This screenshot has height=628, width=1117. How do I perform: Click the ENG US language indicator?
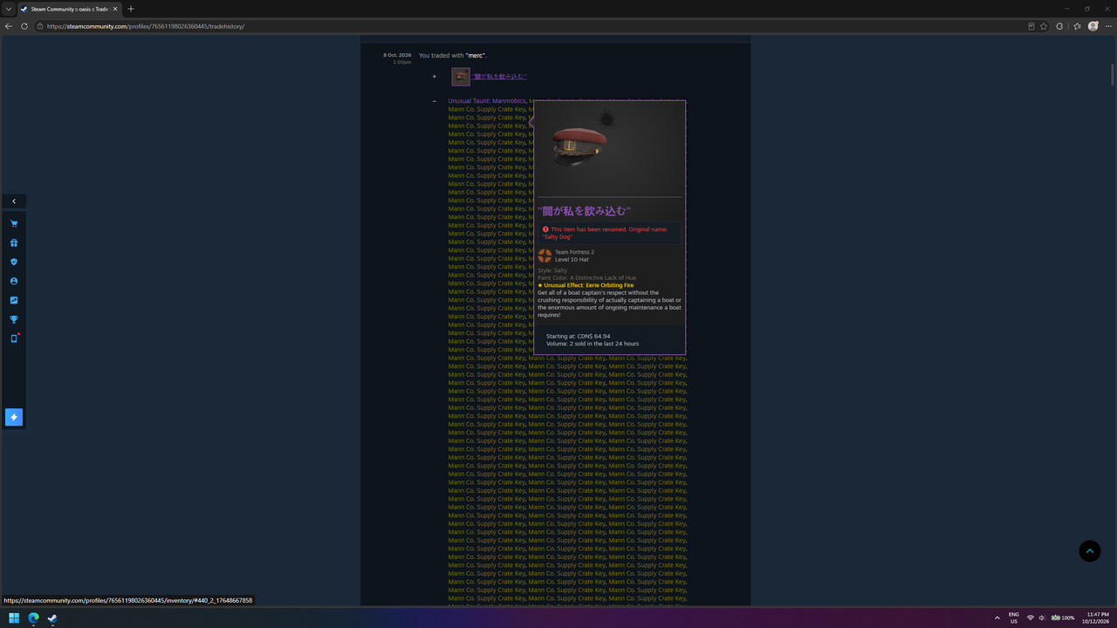point(1014,618)
